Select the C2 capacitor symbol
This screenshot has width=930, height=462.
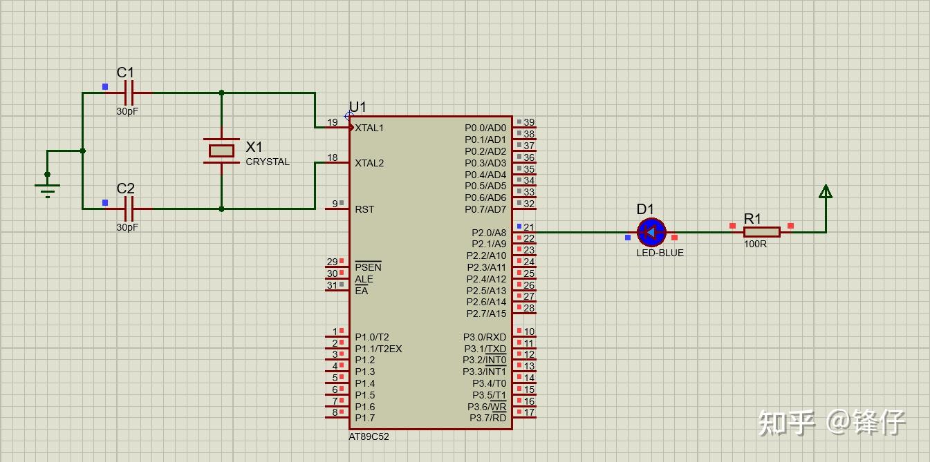129,208
